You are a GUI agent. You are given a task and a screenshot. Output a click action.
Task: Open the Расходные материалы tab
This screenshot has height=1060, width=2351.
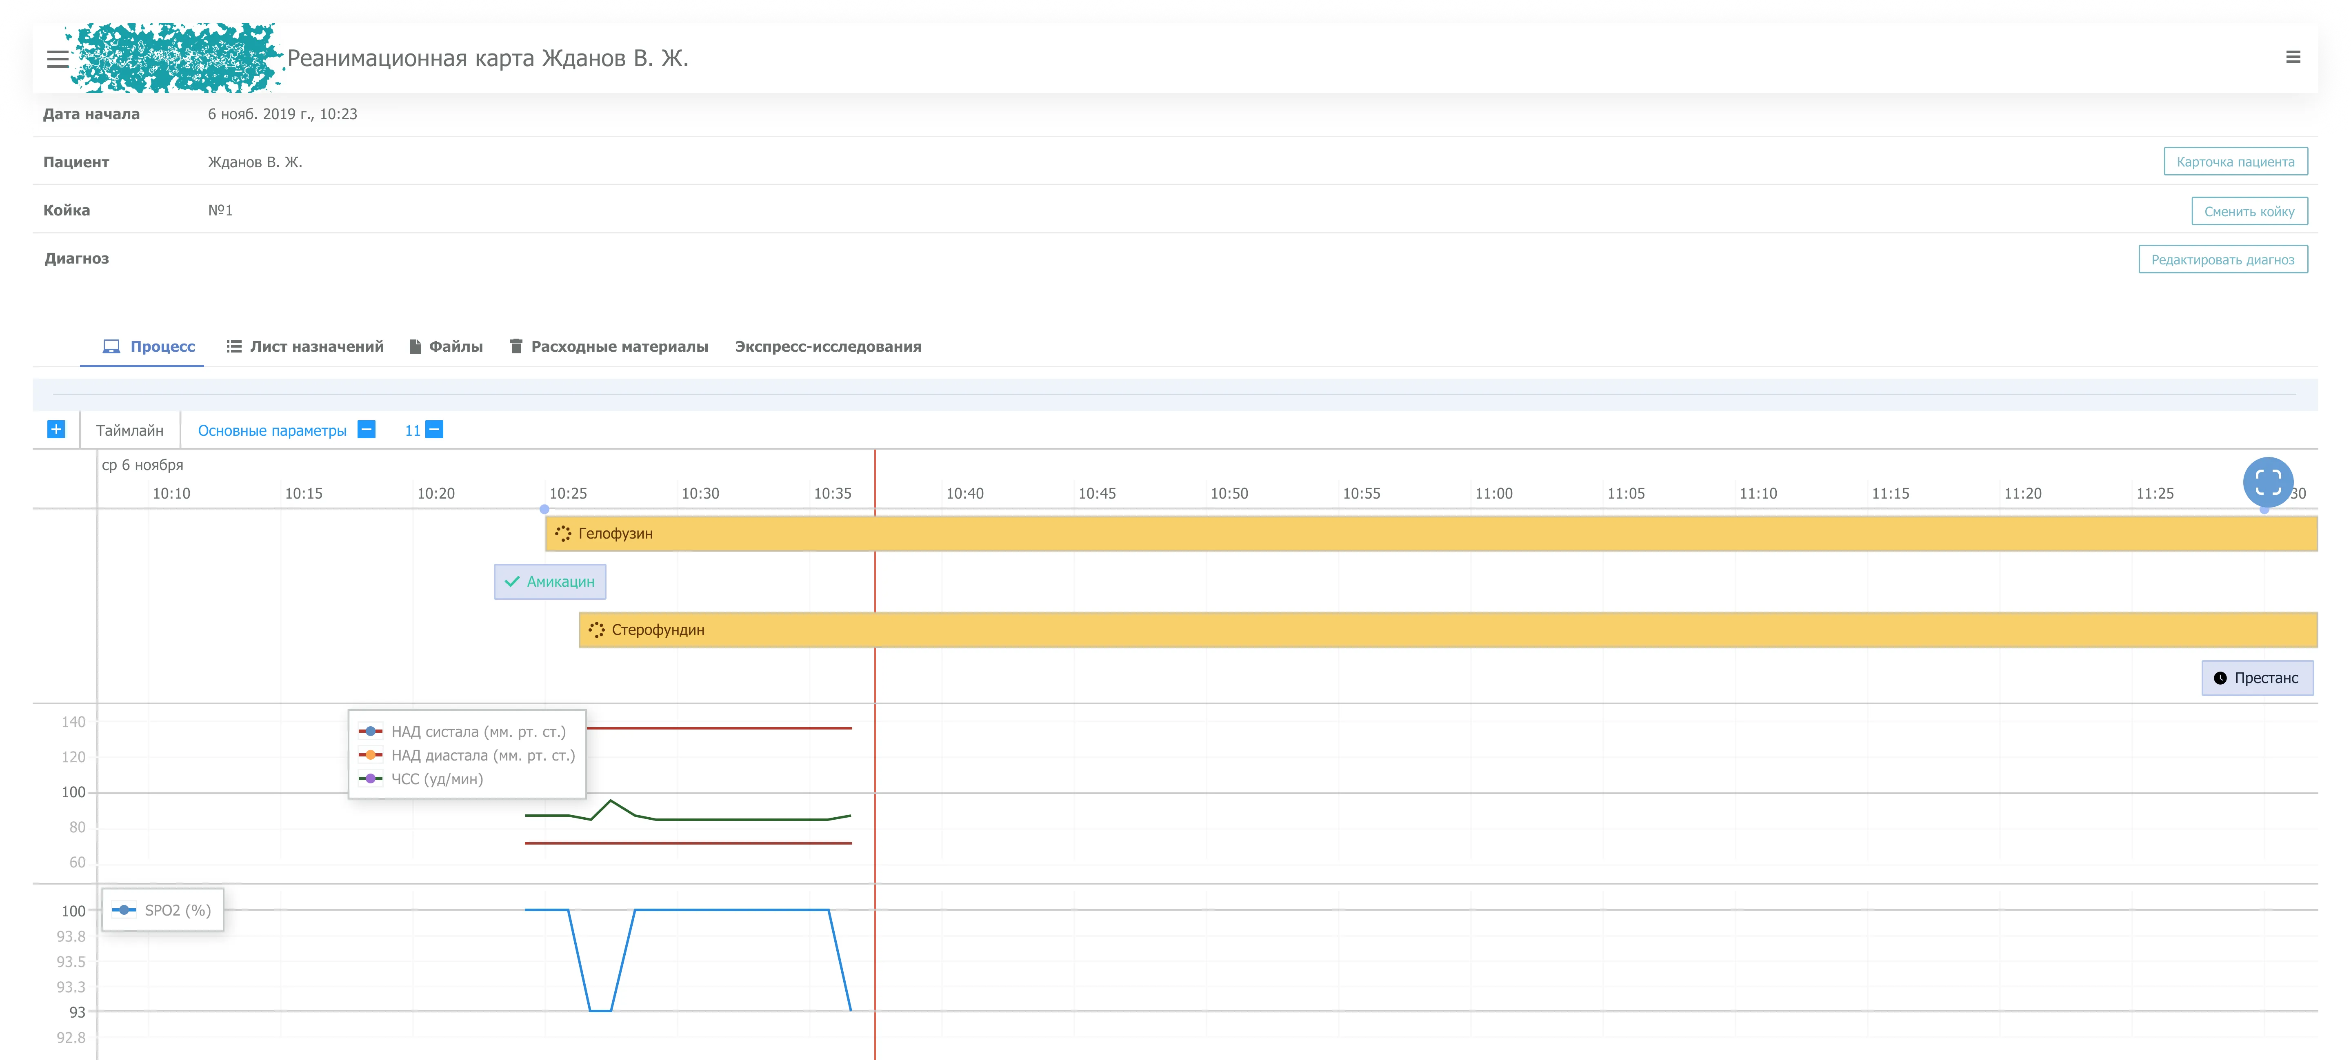coord(609,347)
